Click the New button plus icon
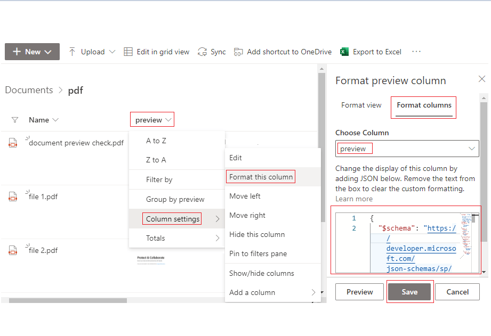 [16, 51]
